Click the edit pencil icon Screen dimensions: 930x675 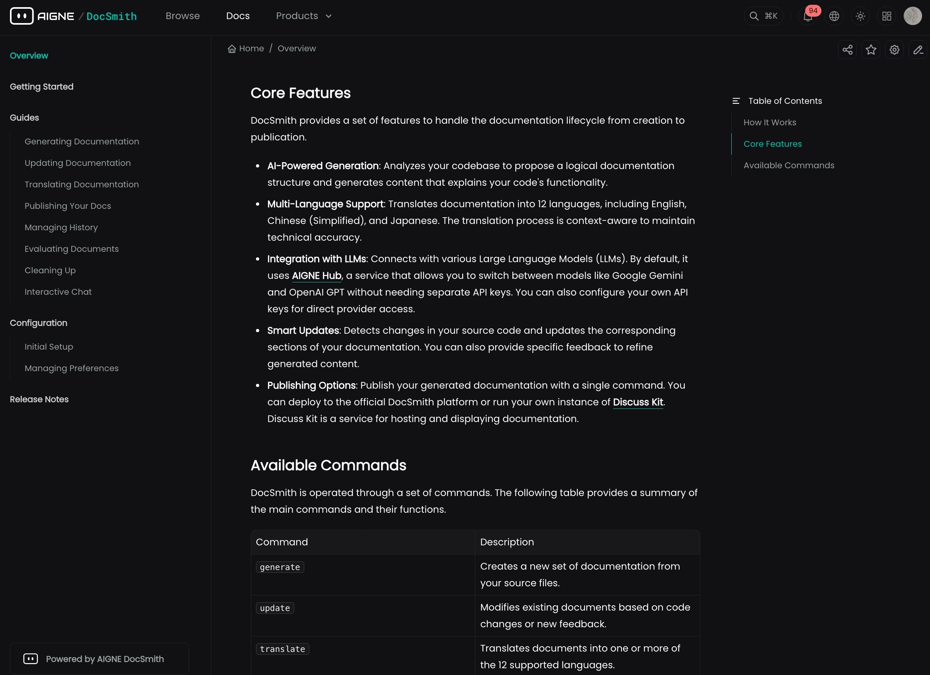[x=918, y=50]
